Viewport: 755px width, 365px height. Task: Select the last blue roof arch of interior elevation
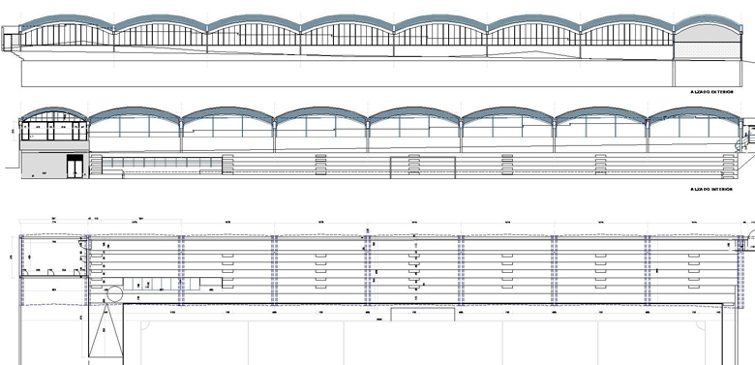[694, 114]
